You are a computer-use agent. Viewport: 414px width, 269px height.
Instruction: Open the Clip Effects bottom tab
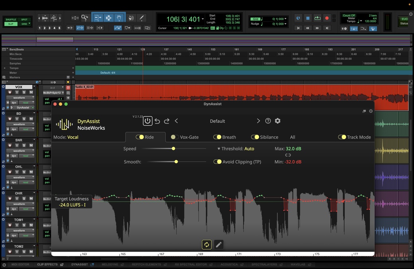[x=47, y=265]
